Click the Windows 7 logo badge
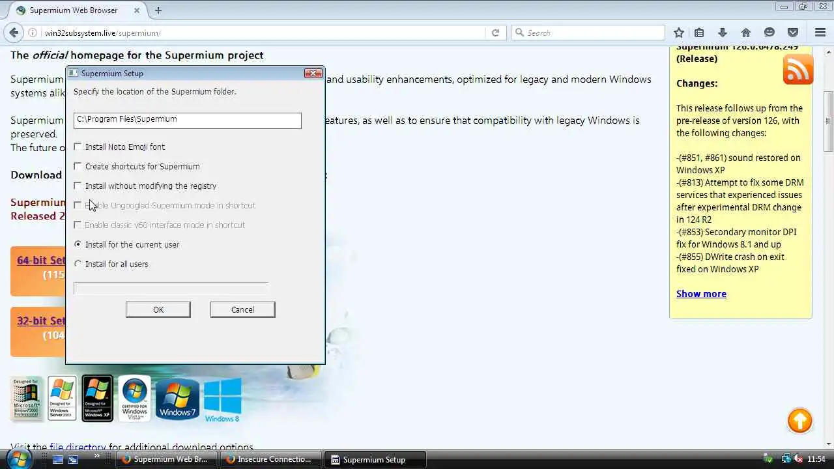 pyautogui.click(x=177, y=399)
